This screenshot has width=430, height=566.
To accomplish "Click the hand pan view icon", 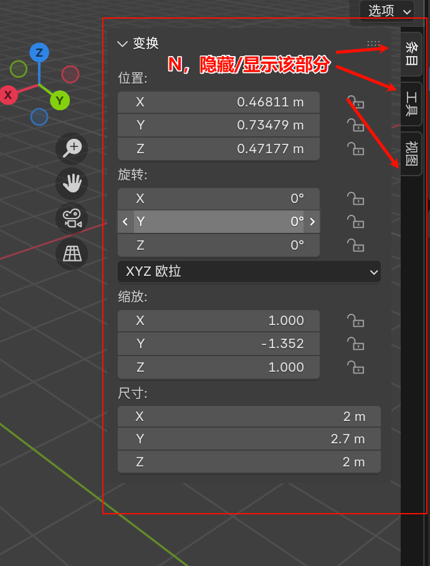I will pos(72,183).
